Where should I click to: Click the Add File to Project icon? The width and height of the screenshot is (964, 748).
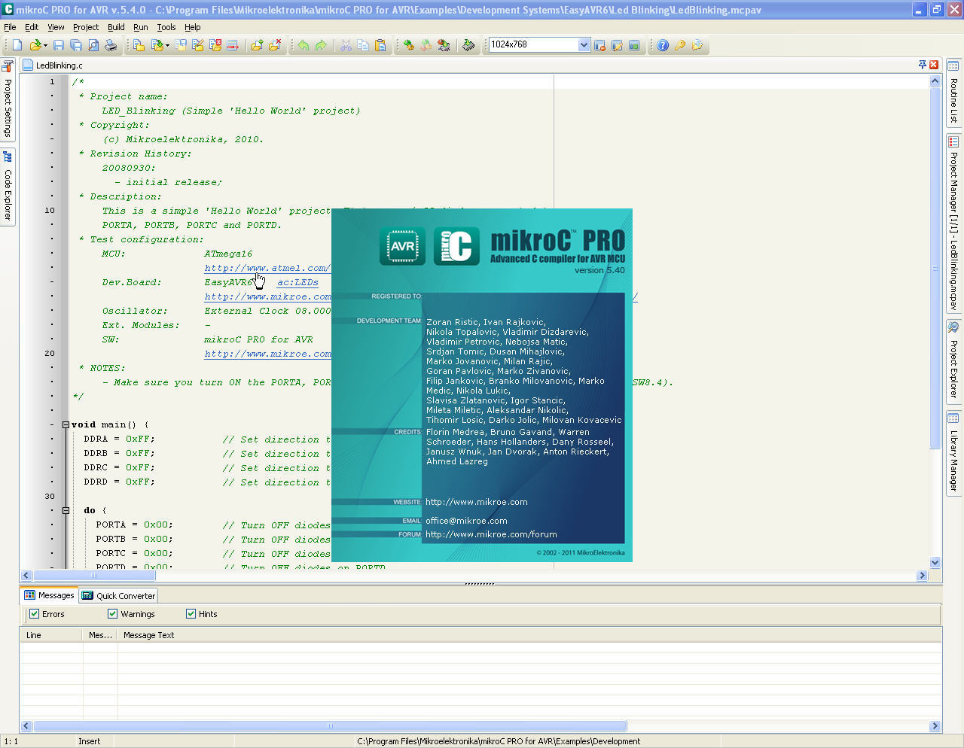[x=257, y=45]
